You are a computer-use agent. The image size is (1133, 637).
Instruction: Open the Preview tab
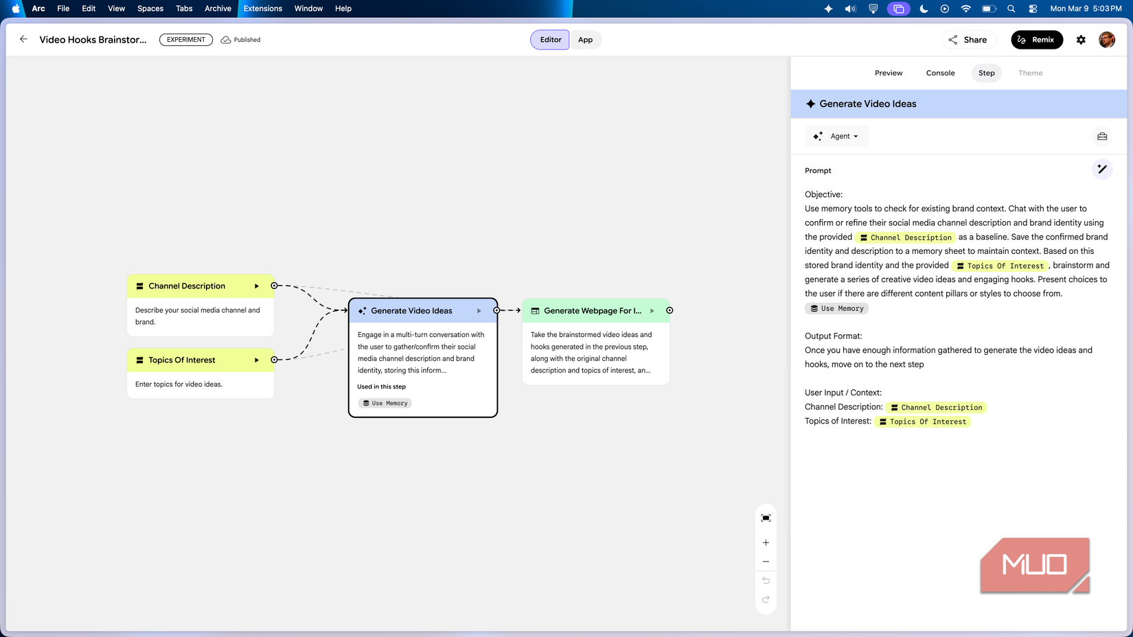click(x=889, y=73)
